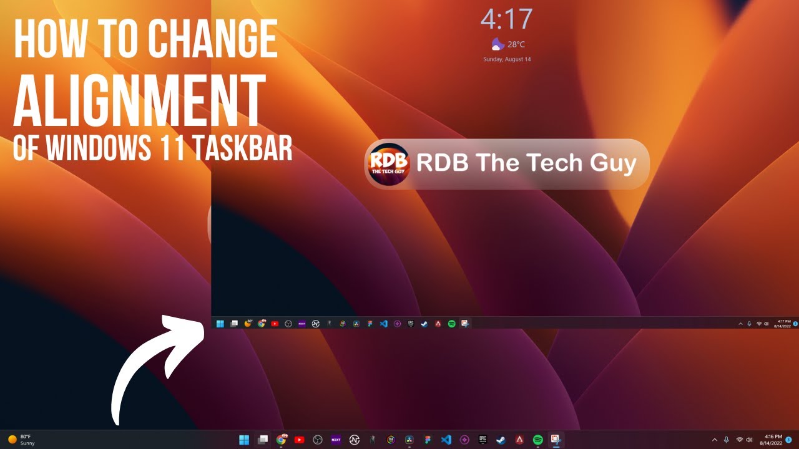This screenshot has height=449, width=799.
Task: Open OBS Studio from the centered bottom taskbar
Action: 318,440
